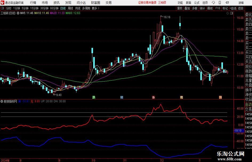The width and height of the screenshot is (252, 162).
Task: Toggle the left side panel icon
Action: coord(2,8)
